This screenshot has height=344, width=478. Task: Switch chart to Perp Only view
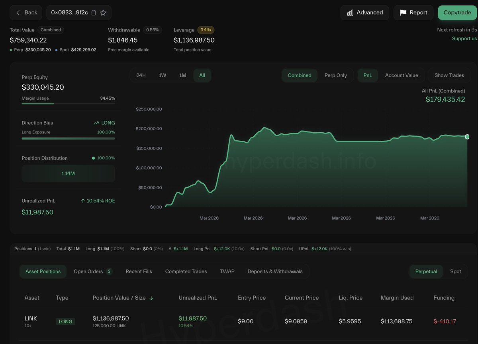pos(336,75)
